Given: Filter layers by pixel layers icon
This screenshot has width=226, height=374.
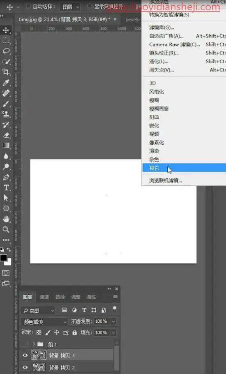Looking at the screenshot, I should [65, 310].
